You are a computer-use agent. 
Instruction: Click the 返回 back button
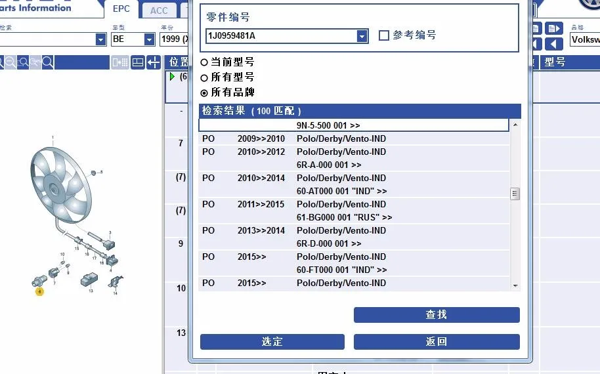point(437,341)
